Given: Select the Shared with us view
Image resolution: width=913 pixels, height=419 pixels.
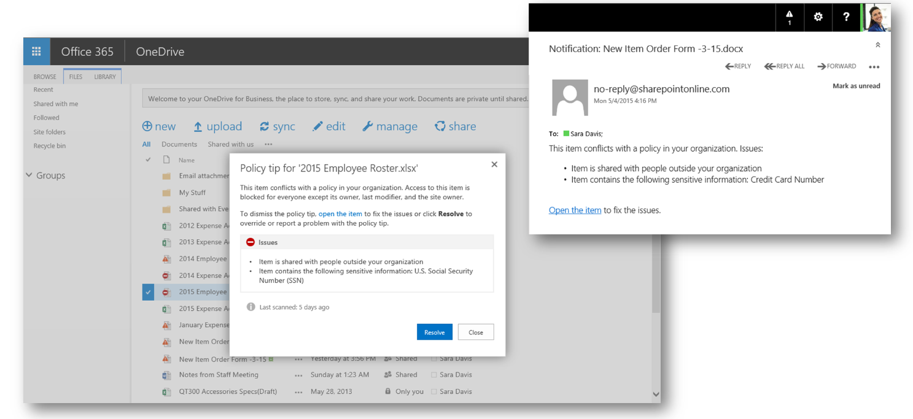Looking at the screenshot, I should tap(230, 144).
